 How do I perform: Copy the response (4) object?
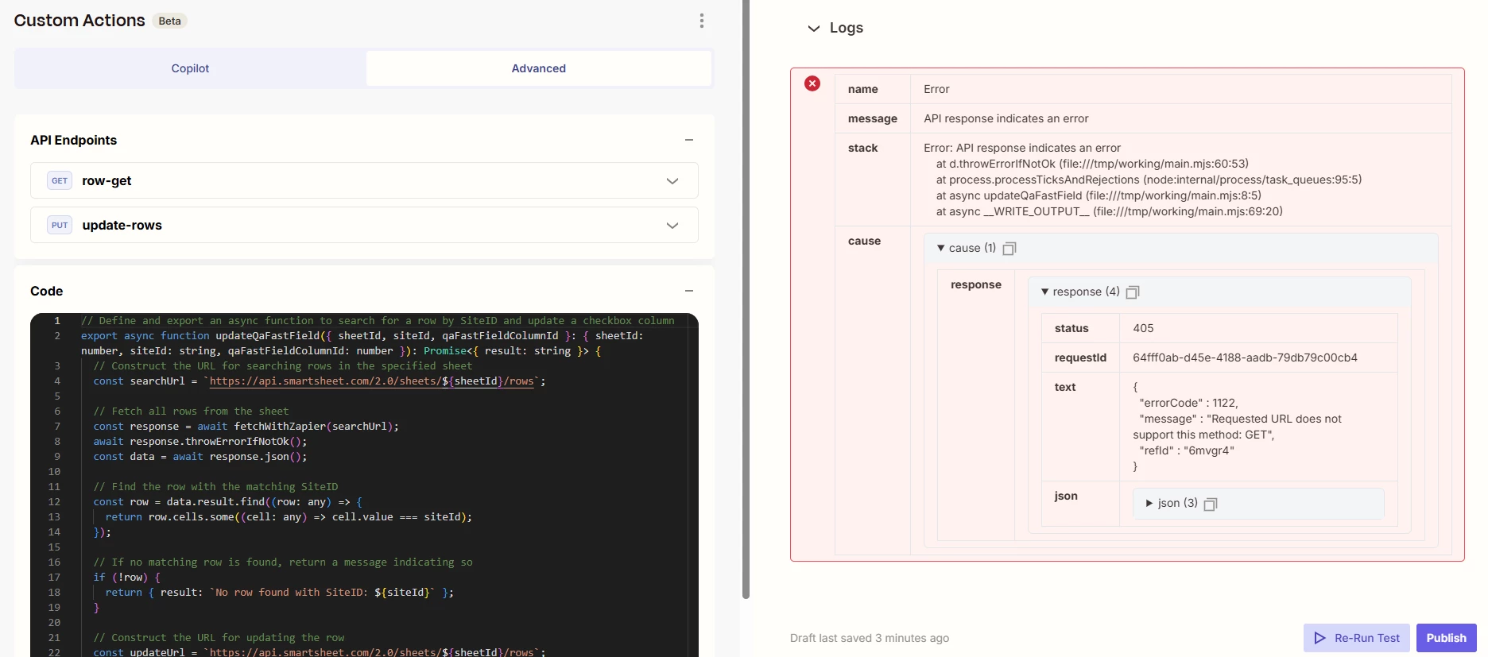(1133, 292)
